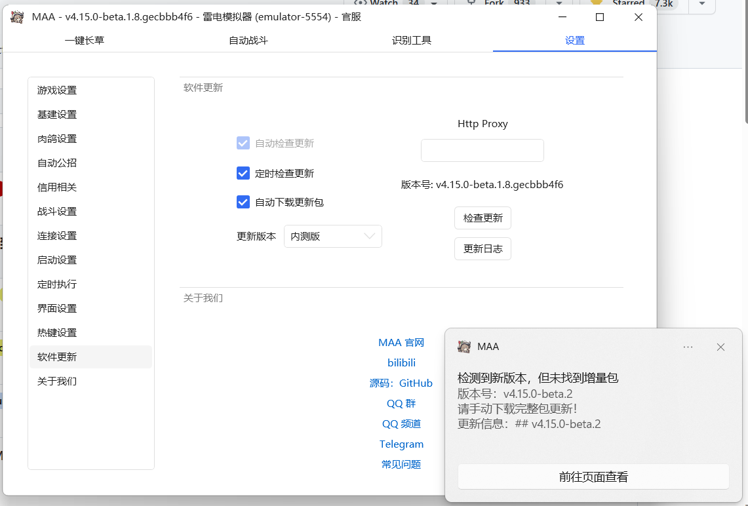Open the Starred dropdown arrow in browser
Screen dimensions: 748x506
coord(701,4)
